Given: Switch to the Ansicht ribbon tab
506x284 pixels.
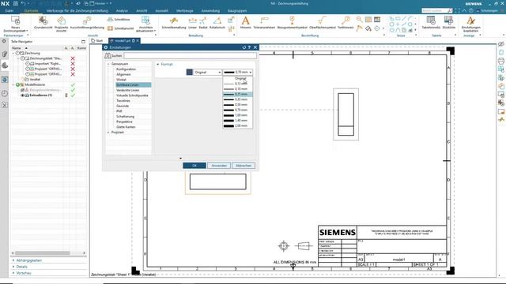Looking at the screenshot, I should click(142, 10).
